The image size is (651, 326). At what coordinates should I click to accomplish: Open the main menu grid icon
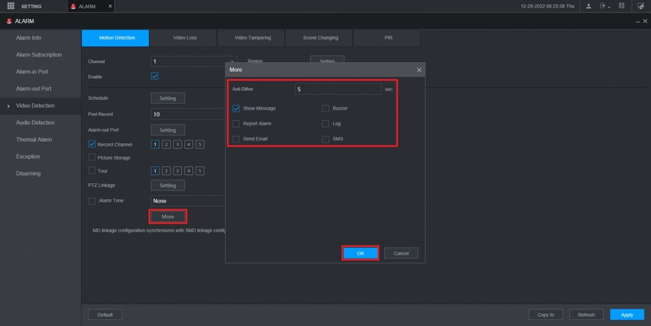pyautogui.click(x=10, y=6)
